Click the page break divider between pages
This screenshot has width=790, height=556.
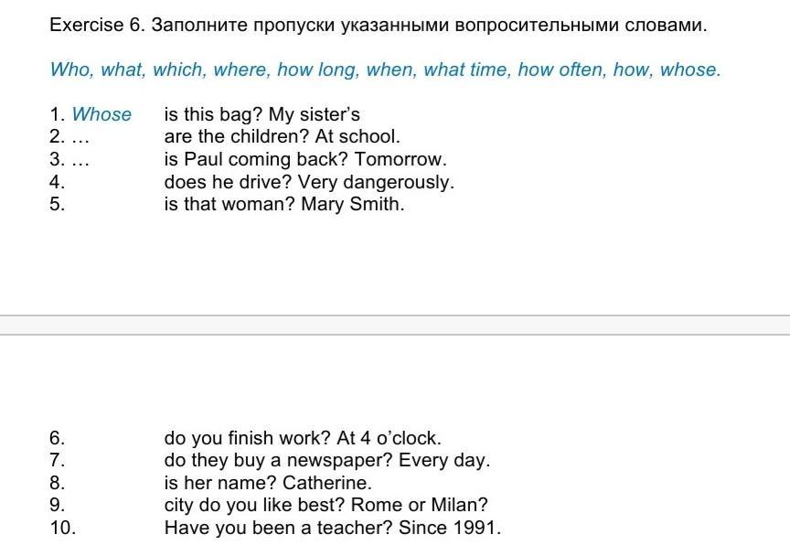pos(395,326)
